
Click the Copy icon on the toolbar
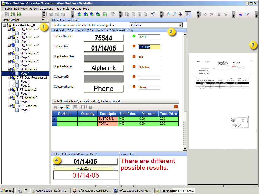point(225,14)
